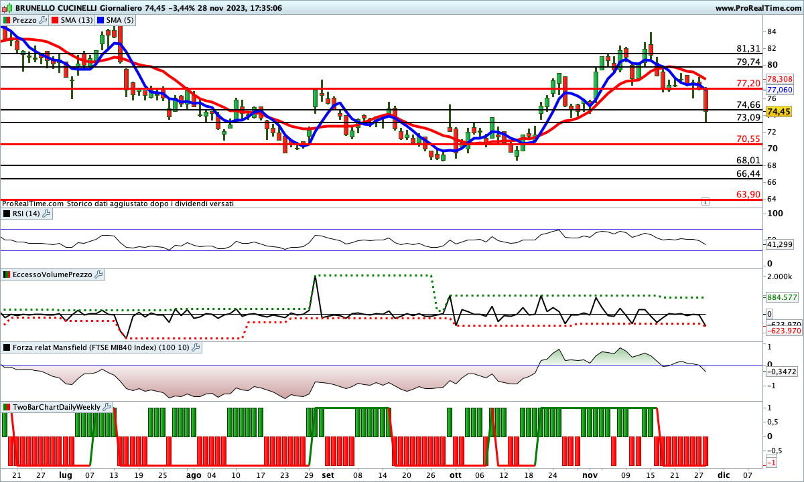Click the TwoBarChart value label -1
Viewport: 804px width, 482px height.
pos(770,463)
